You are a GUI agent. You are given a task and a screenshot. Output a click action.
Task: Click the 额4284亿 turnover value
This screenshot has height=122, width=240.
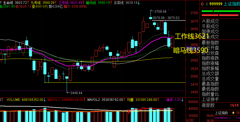coord(56,7)
